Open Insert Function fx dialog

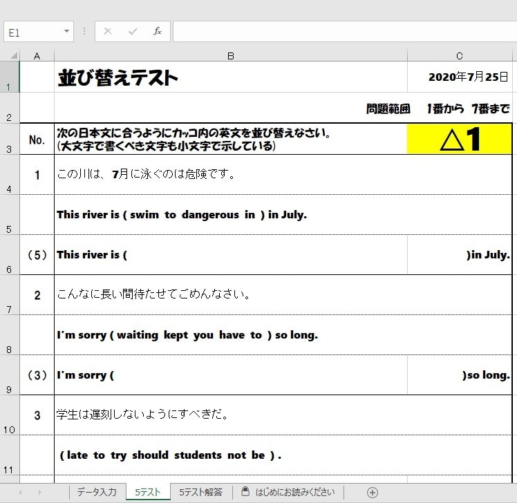158,31
